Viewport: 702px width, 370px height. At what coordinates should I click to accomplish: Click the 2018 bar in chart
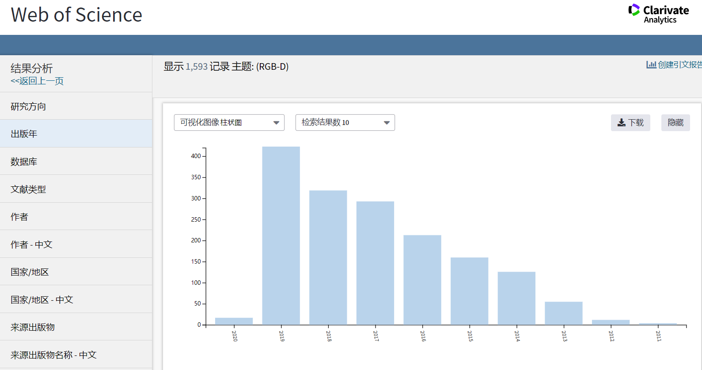click(x=328, y=257)
